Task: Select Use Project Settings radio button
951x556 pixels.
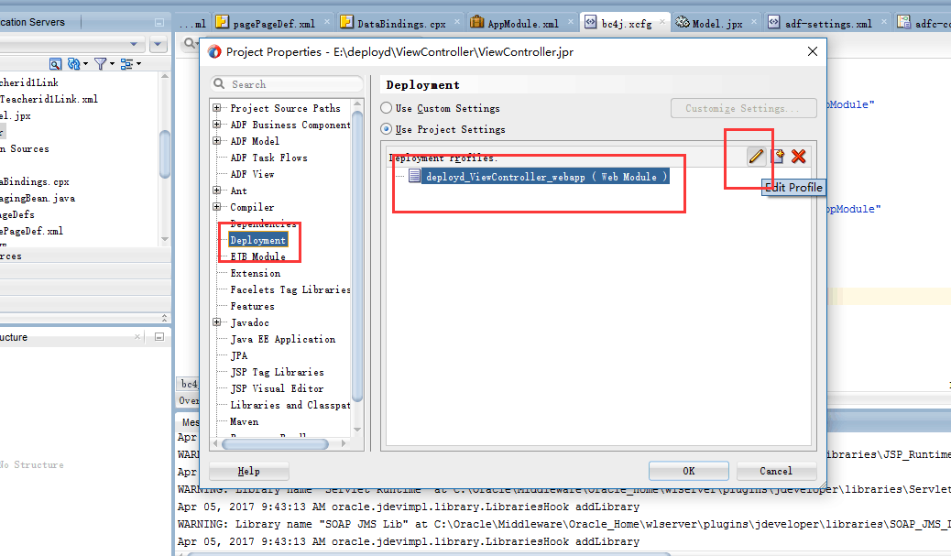Action: pyautogui.click(x=386, y=129)
